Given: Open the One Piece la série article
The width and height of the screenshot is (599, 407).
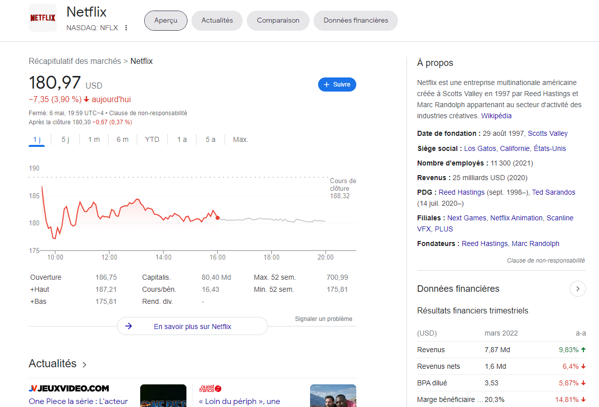Looking at the screenshot, I should click(78, 401).
